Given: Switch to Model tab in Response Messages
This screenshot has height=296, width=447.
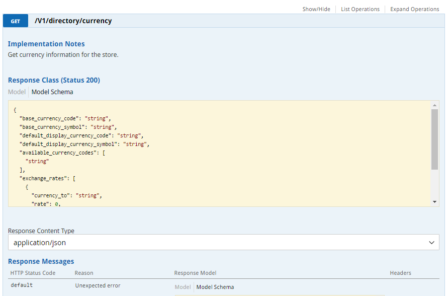Looking at the screenshot, I should 183,287.
